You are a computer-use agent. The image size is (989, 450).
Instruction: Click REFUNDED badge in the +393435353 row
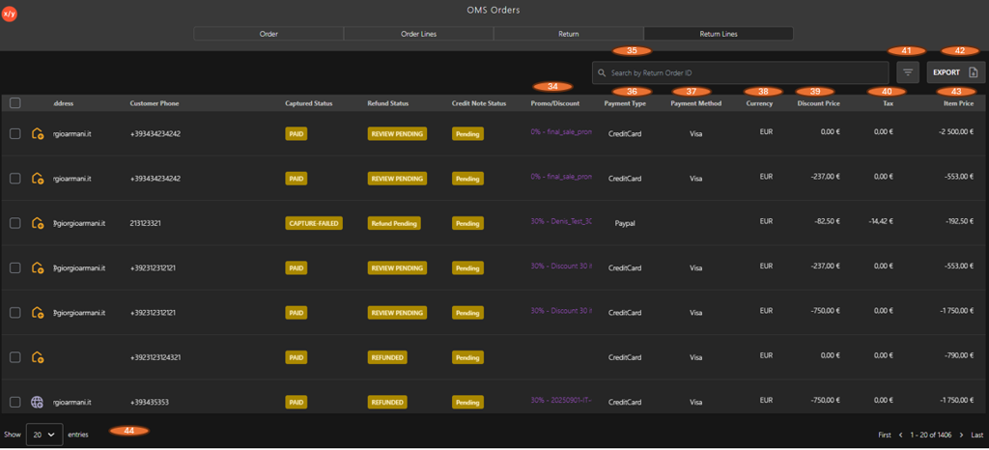pos(387,402)
